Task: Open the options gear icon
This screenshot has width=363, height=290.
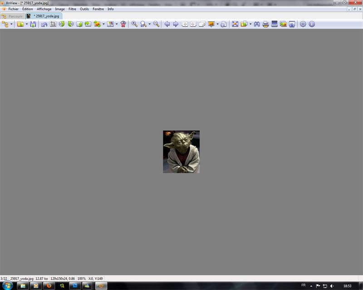Action: [303, 24]
